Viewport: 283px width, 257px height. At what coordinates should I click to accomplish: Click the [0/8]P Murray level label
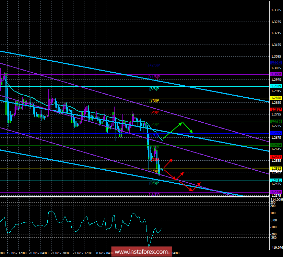click(x=154, y=183)
